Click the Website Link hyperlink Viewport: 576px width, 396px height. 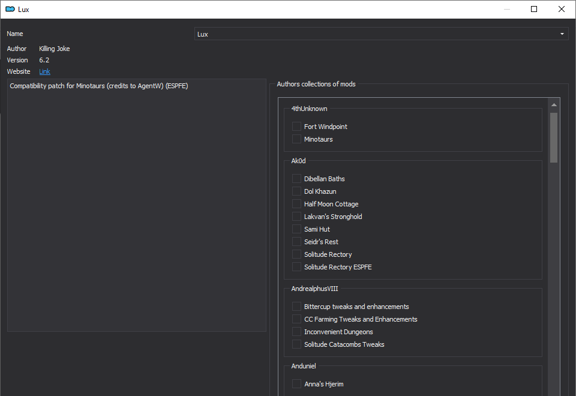click(x=44, y=71)
